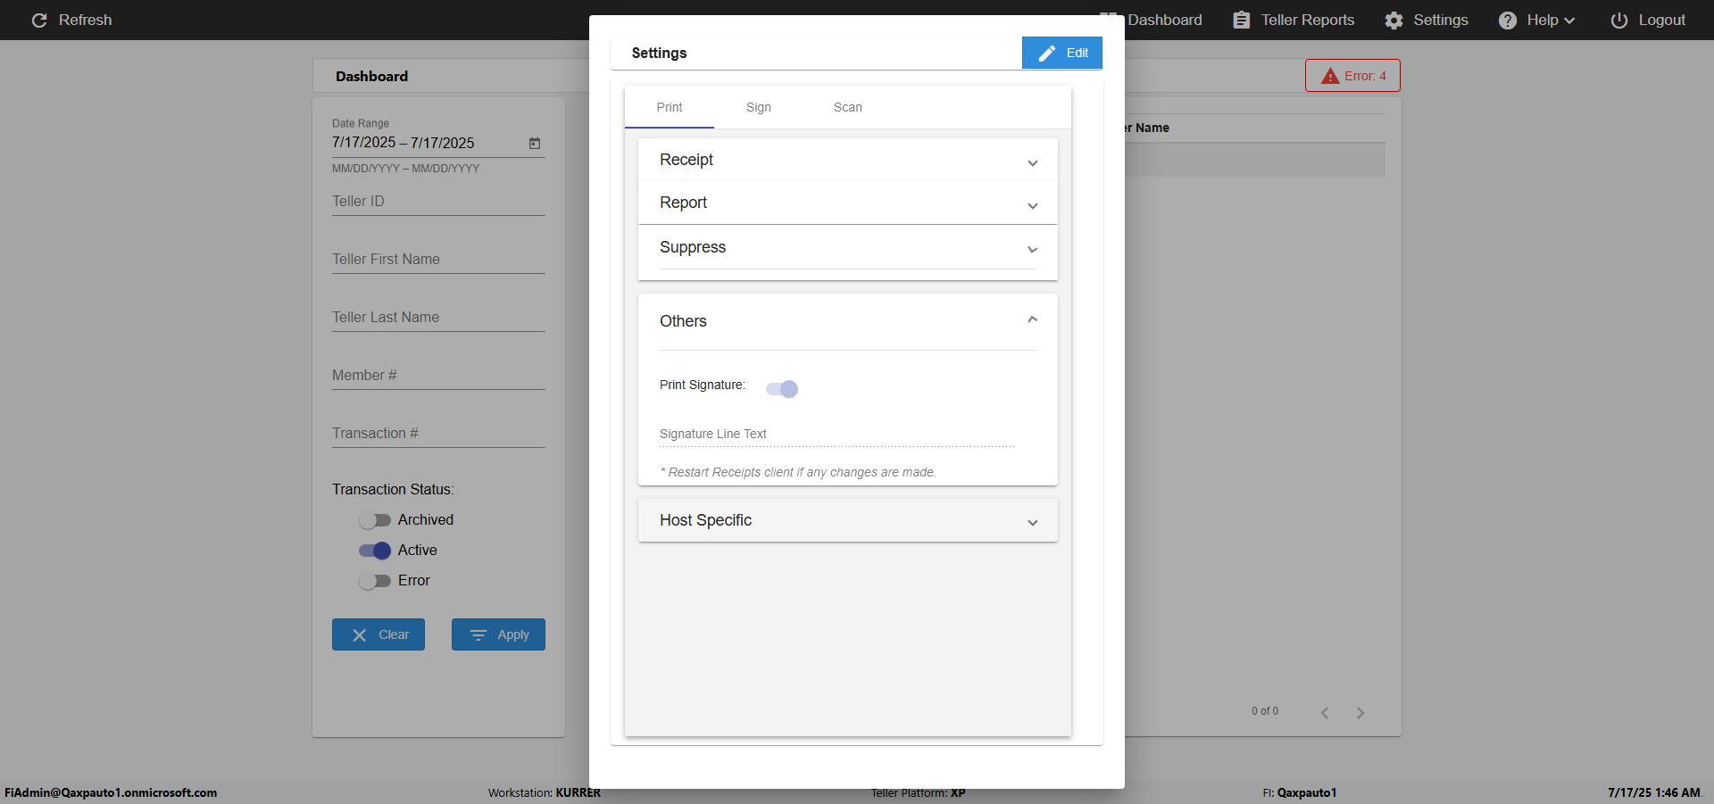This screenshot has height=804, width=1714.
Task: Switch to the Scan tab
Action: (x=848, y=107)
